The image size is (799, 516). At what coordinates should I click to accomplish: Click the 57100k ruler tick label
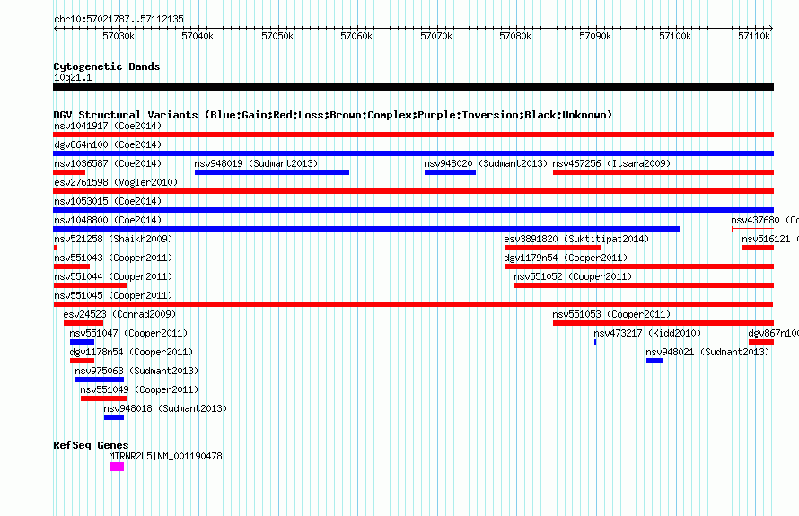675,36
